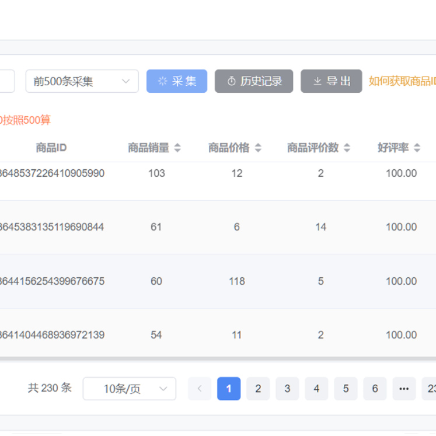Click review count 14
Image resolution: width=436 pixels, height=436 pixels.
320,227
